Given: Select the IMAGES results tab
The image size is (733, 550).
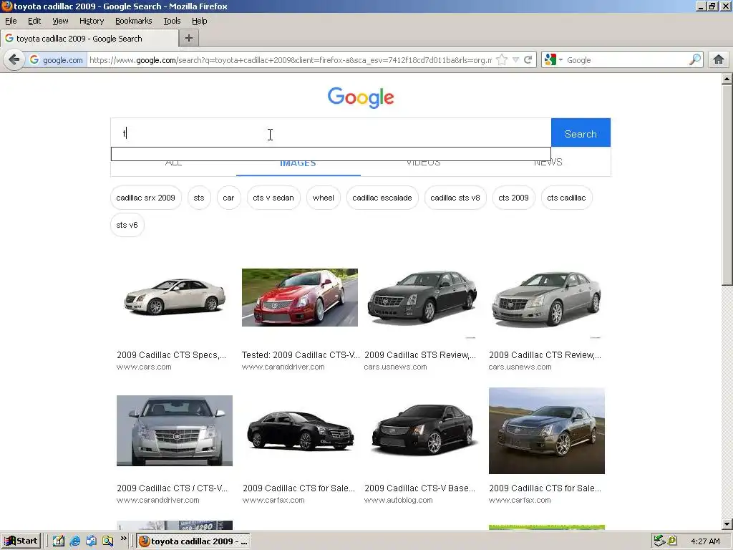Looking at the screenshot, I should coord(298,164).
